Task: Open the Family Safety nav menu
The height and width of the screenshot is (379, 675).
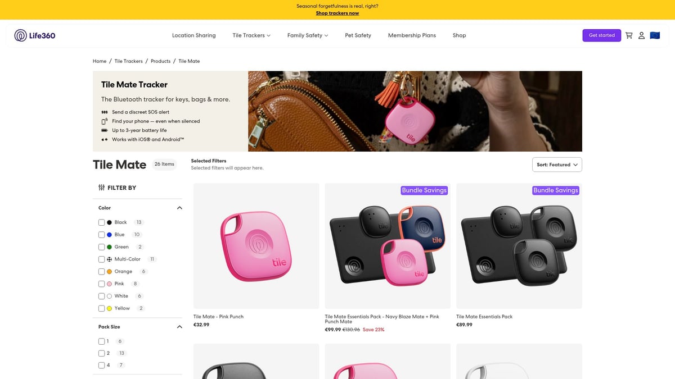Action: click(x=308, y=35)
